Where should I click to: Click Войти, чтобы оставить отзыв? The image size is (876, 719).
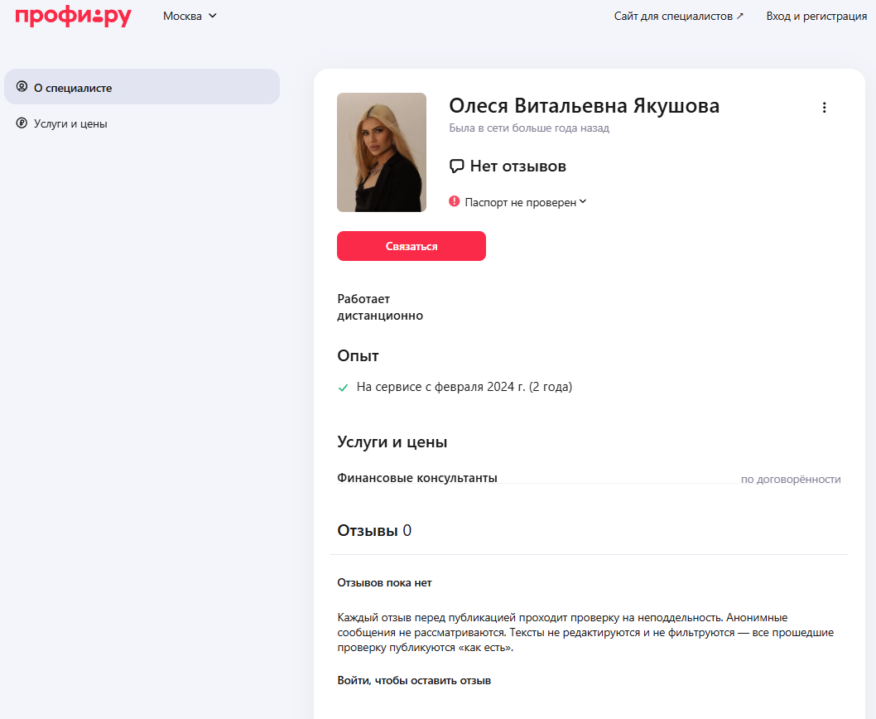pos(414,680)
